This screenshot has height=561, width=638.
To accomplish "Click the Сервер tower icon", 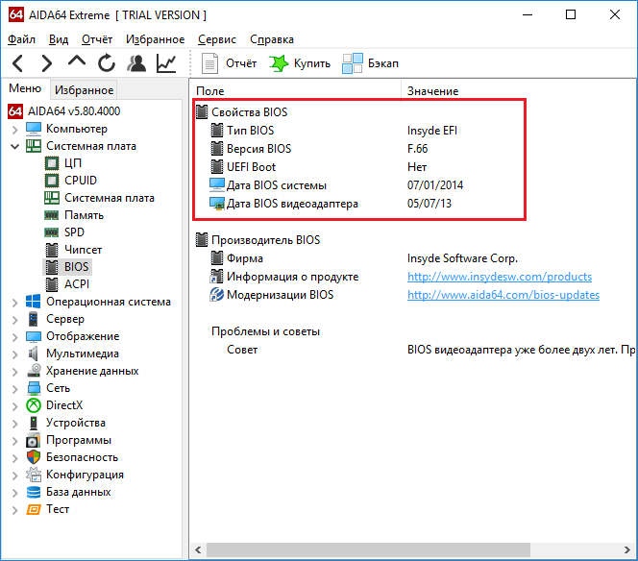I will 34,319.
